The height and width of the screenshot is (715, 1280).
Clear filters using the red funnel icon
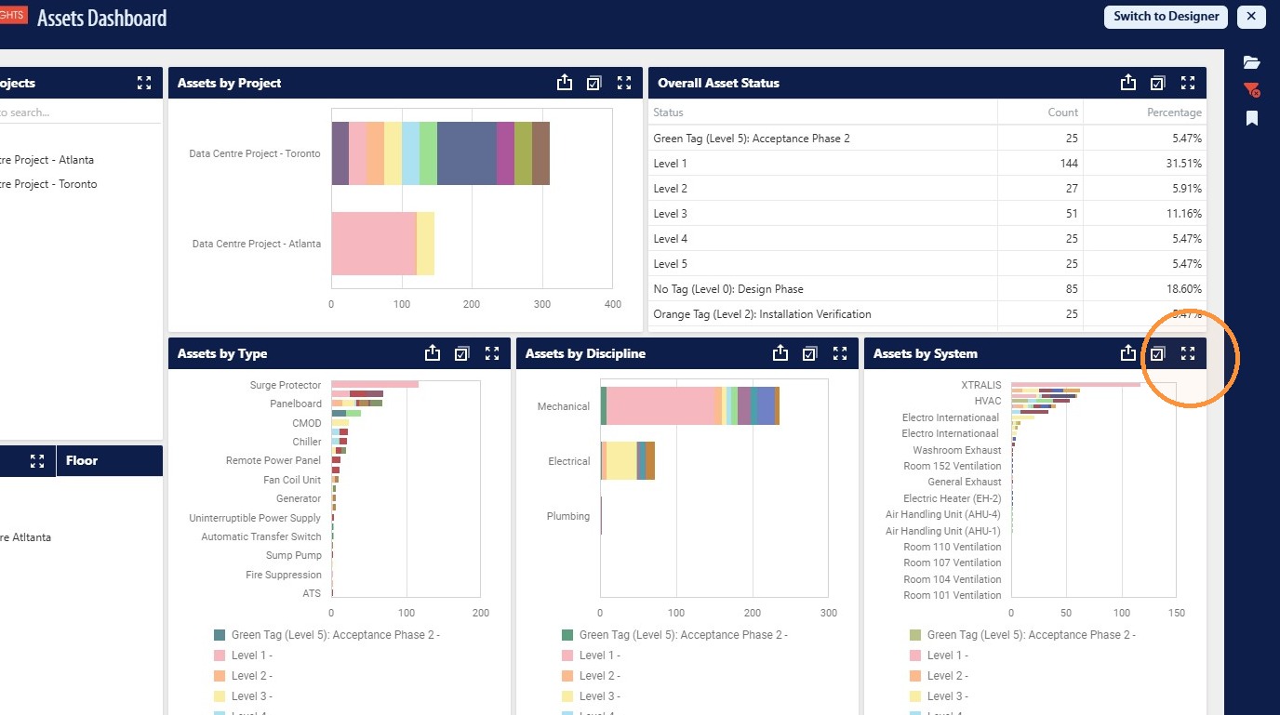(x=1252, y=90)
